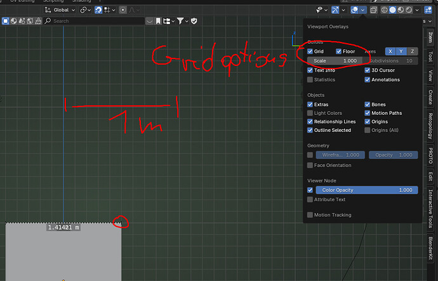Toggle the Extras checkbox
The height and width of the screenshot is (281, 438).
click(x=310, y=105)
